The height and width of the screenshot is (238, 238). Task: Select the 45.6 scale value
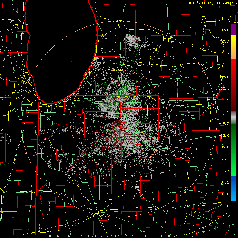coord(225,77)
